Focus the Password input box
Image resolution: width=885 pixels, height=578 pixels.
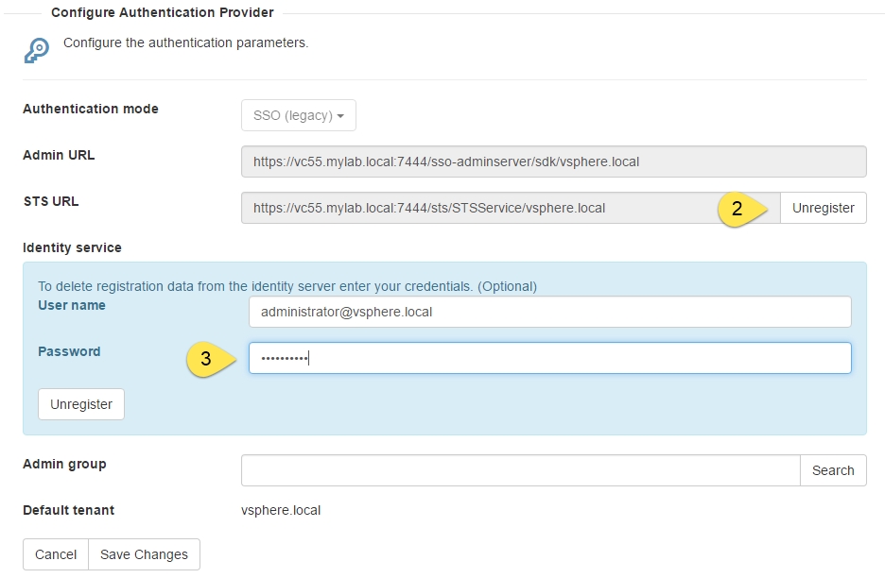[549, 358]
